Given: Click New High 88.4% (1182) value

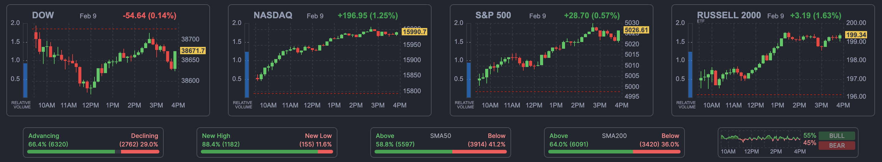Looking at the screenshot, I should pos(221,144).
